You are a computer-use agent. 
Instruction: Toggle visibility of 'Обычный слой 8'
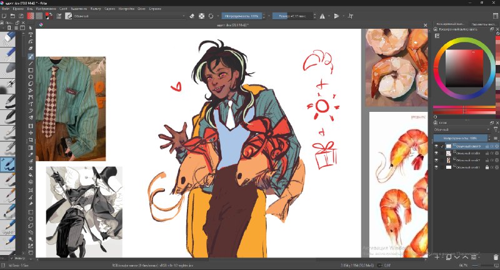click(436, 153)
